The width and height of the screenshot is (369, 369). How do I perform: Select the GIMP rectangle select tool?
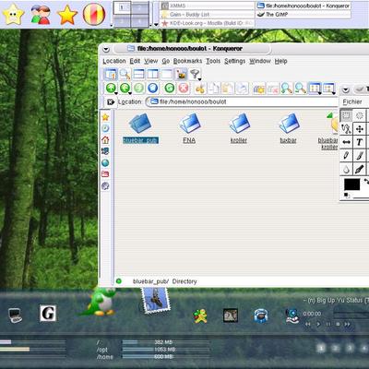[346, 115]
